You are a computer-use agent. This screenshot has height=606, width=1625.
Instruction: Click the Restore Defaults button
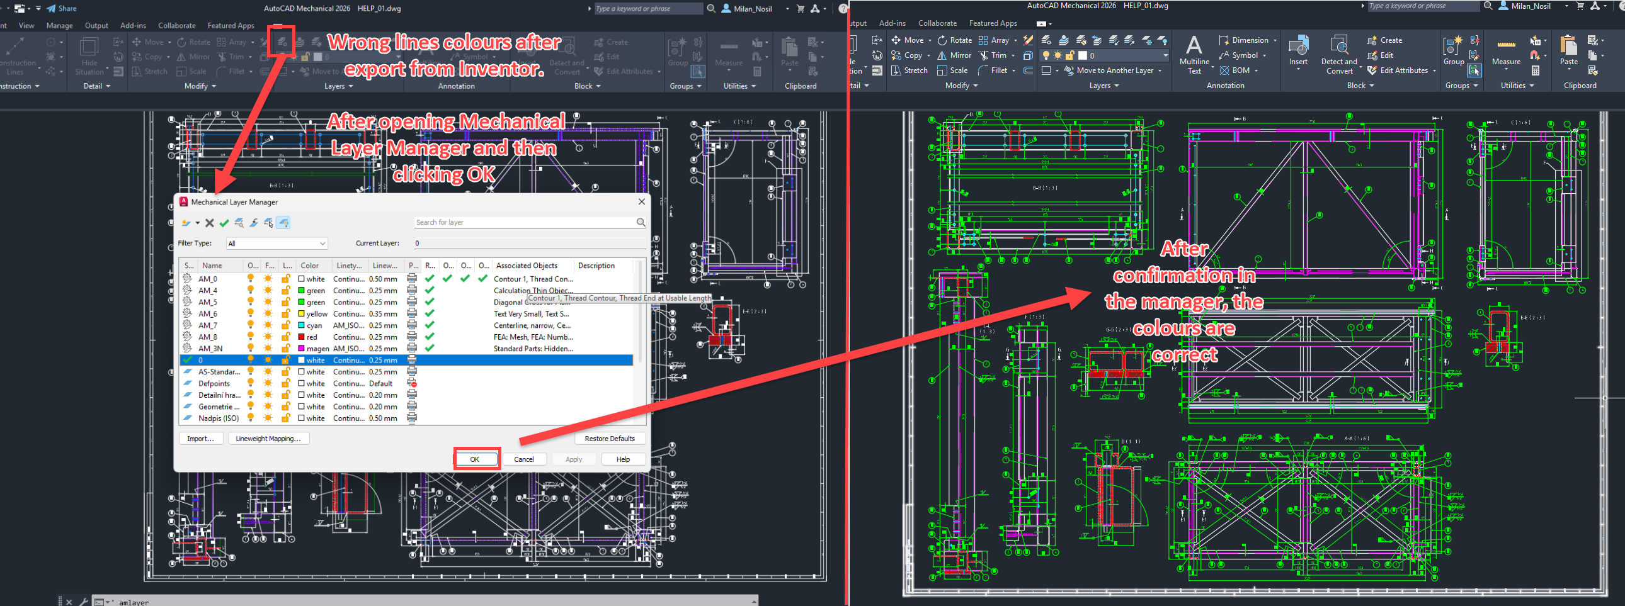pyautogui.click(x=610, y=439)
